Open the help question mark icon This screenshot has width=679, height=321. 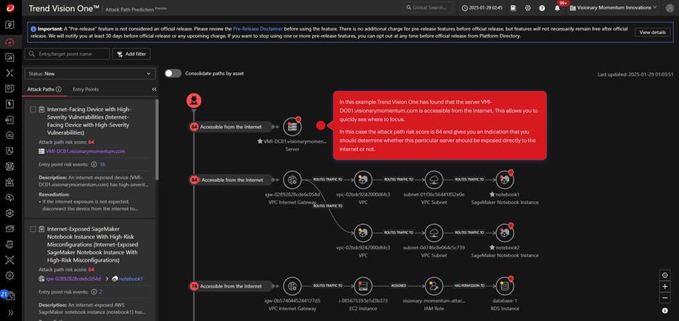(542, 8)
